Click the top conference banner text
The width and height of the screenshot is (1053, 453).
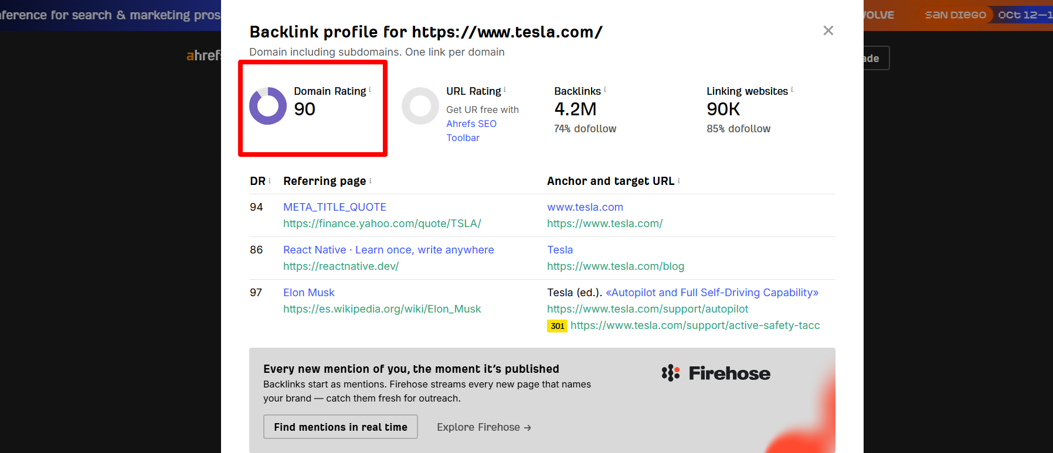tap(110, 15)
